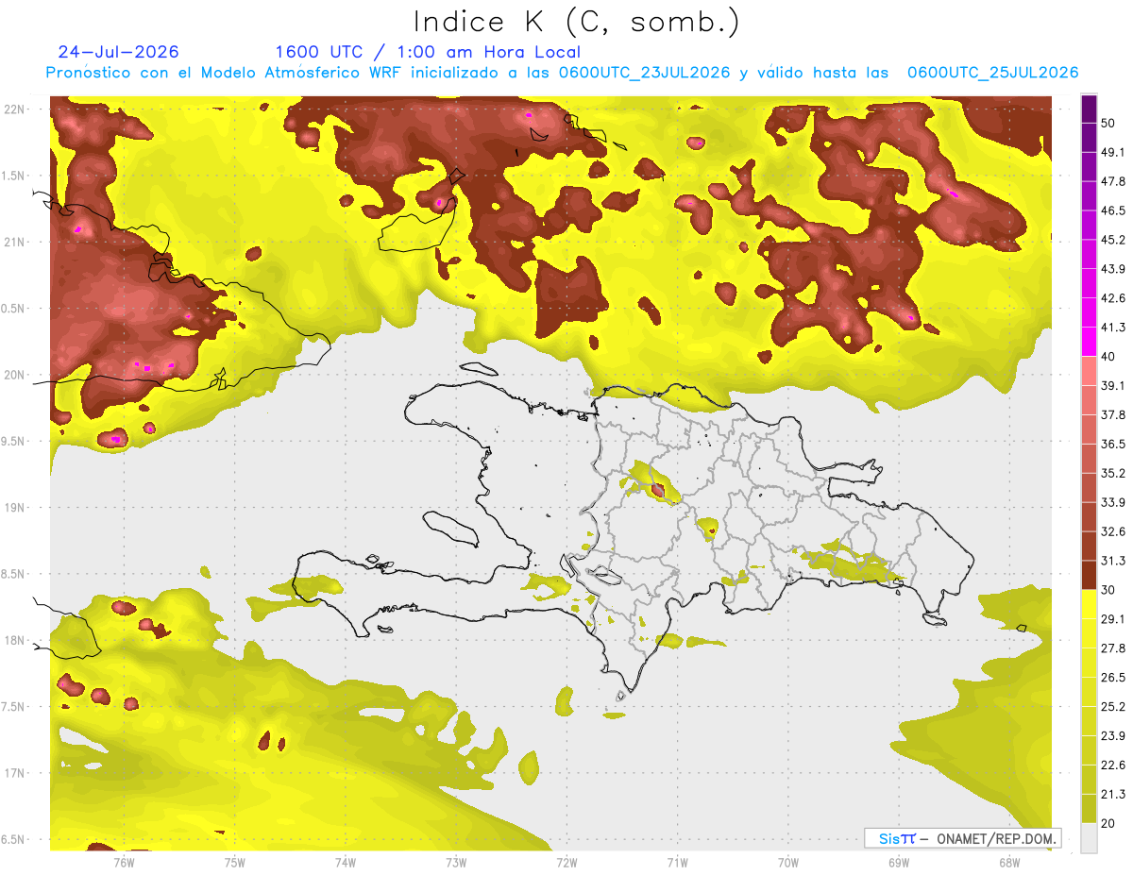The height and width of the screenshot is (875, 1133).
Task: Select the '24-Jul-2026' date text
Action: (118, 52)
